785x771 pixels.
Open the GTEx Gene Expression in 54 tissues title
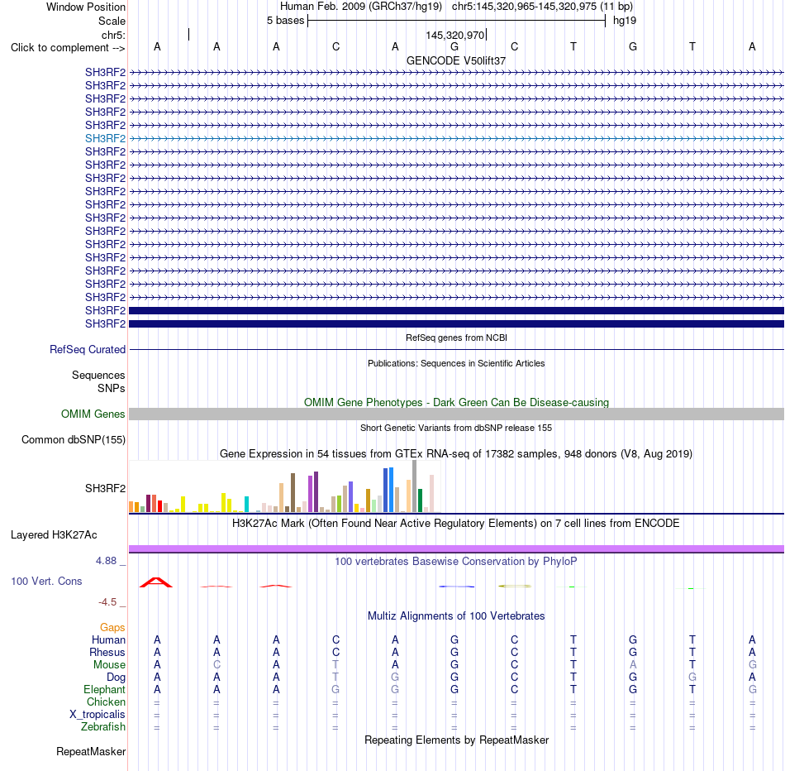tap(456, 453)
